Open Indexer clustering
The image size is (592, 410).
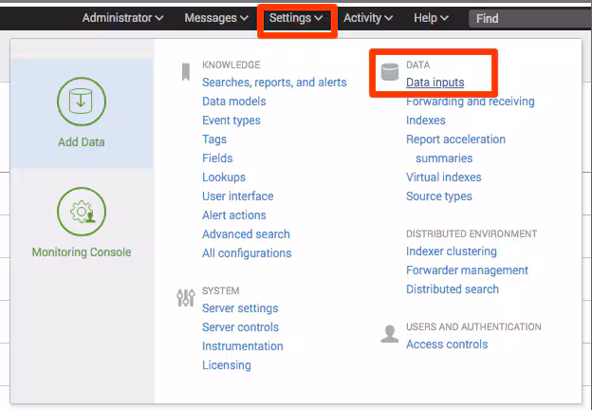pos(452,252)
